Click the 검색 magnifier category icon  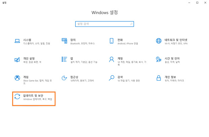pos(112,78)
